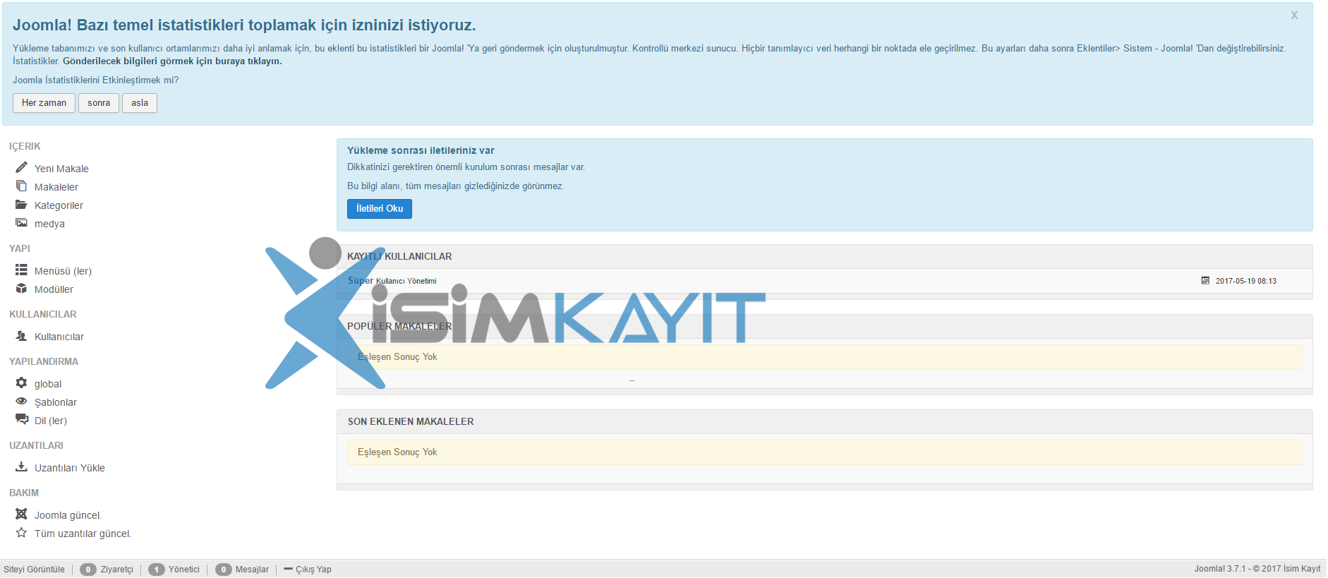The height and width of the screenshot is (578, 1328).
Task: Click the image icon beside medya
Action: click(x=21, y=223)
